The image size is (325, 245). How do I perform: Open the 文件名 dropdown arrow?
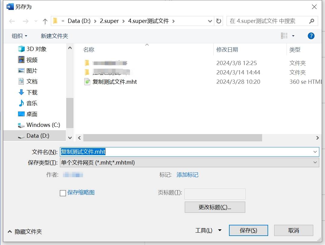tap(315, 152)
